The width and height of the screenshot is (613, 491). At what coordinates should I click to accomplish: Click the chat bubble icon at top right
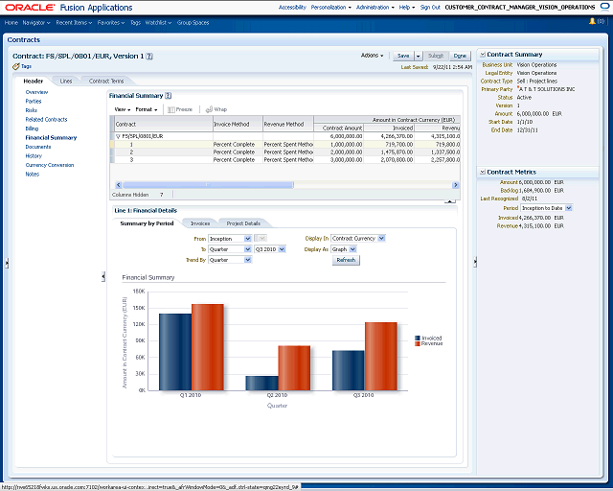tap(604, 7)
